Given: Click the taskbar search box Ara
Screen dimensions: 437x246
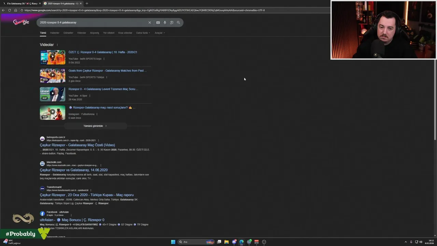Looking at the screenshot, I should 196,242.
